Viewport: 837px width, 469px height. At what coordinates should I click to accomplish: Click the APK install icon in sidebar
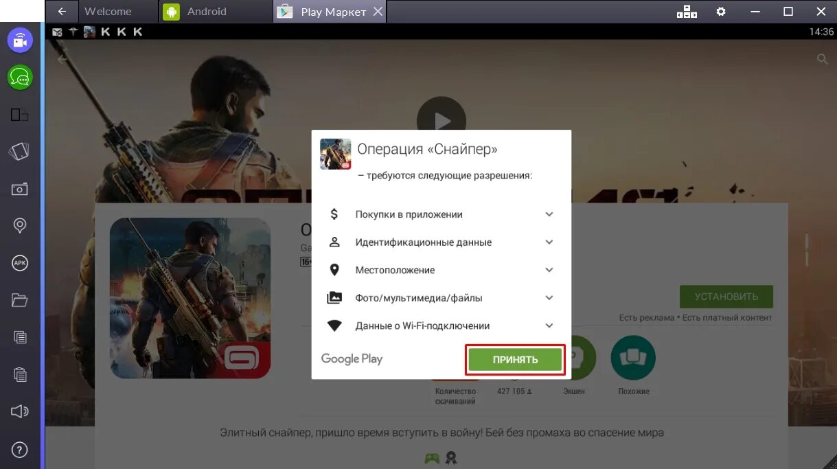tap(20, 262)
